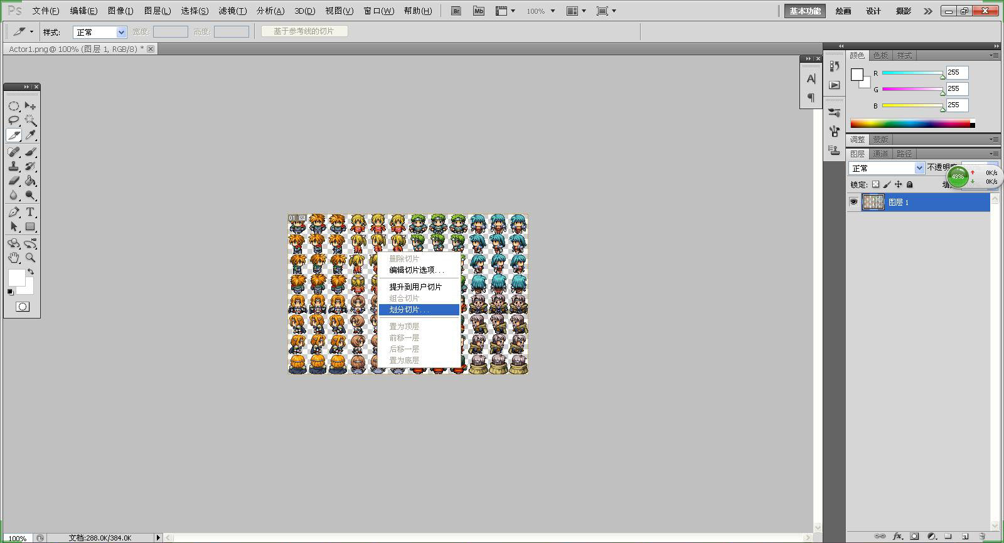
Task: Select the Paint Bucket tool
Action: click(x=30, y=181)
